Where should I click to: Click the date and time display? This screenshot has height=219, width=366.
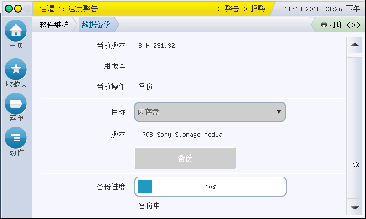(322, 9)
